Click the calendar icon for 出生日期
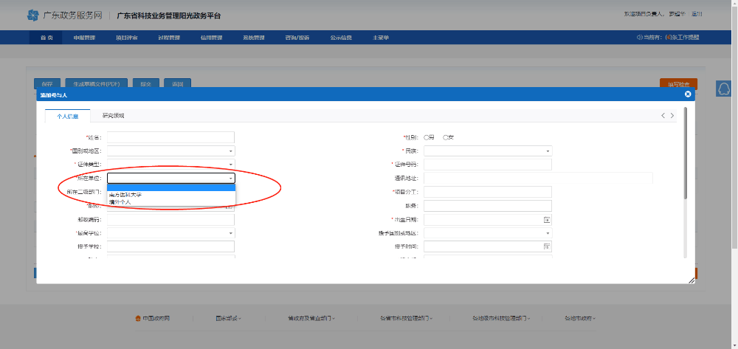The height and width of the screenshot is (349, 738). click(547, 219)
